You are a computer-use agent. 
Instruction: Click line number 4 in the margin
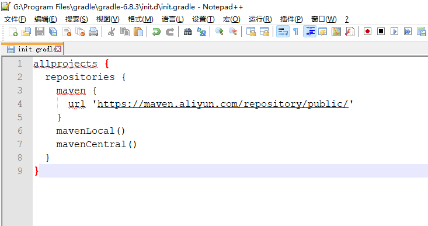[20, 104]
